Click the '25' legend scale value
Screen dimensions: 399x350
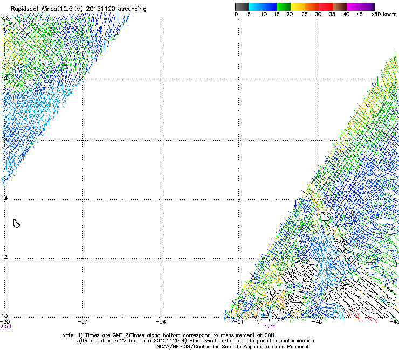(x=305, y=15)
